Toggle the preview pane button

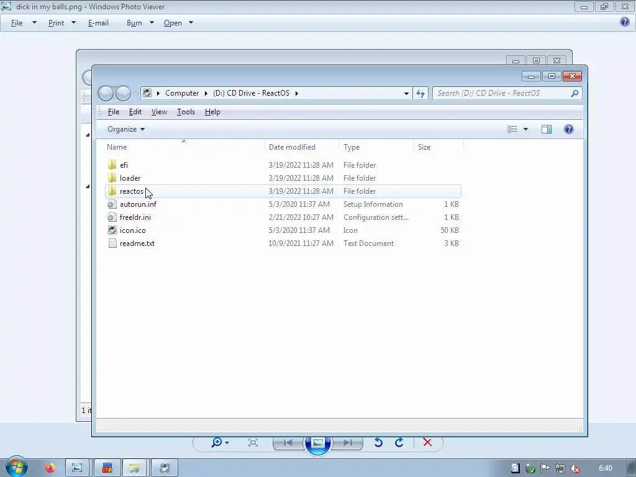pyautogui.click(x=547, y=129)
